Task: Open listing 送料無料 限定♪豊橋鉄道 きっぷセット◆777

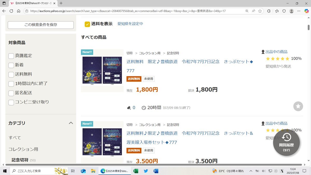Action: tap(190, 66)
